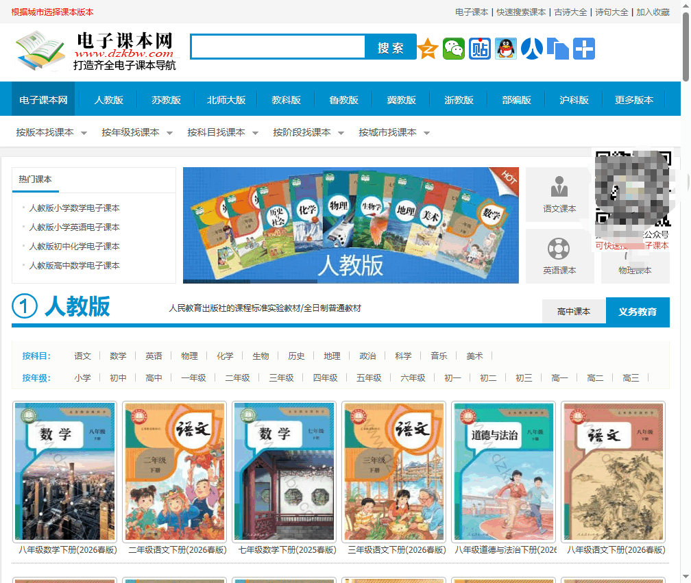Select the QZone star share icon

click(427, 49)
